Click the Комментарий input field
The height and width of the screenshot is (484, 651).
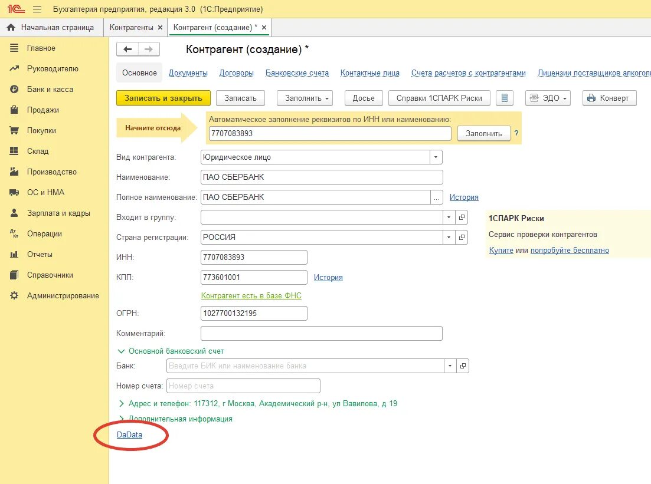[322, 334]
